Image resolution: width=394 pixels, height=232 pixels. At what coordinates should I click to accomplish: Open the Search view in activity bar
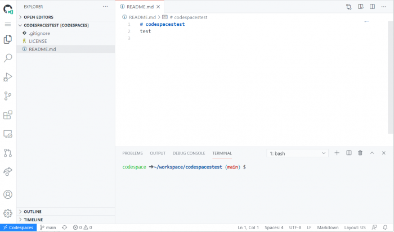coord(8,58)
